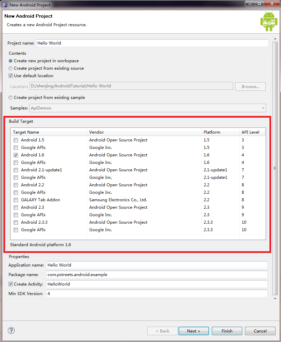Viewport: 281px width, 342px height.
Task: Click the Finish button
Action: (x=227, y=331)
